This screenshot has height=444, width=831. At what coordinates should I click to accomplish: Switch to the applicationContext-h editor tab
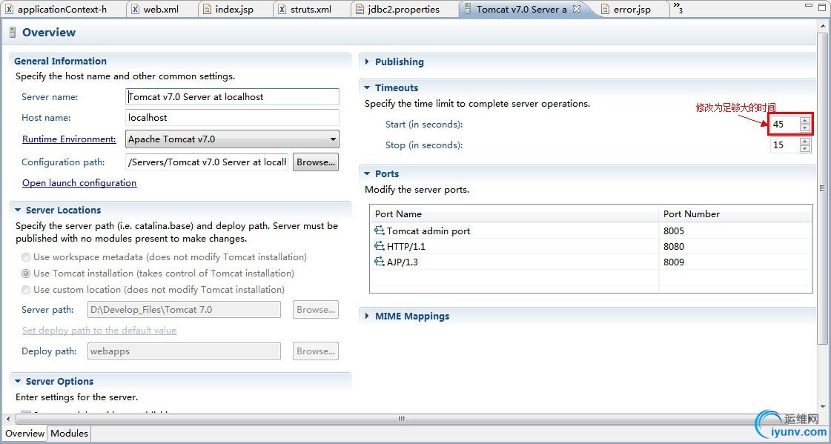pyautogui.click(x=62, y=10)
